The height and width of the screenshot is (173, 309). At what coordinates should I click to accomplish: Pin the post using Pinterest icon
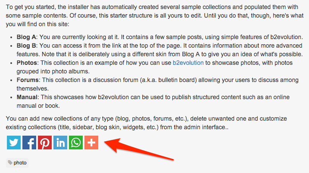[x=45, y=143]
